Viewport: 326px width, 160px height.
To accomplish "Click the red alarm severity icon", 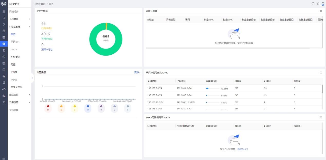I will coord(48,106).
